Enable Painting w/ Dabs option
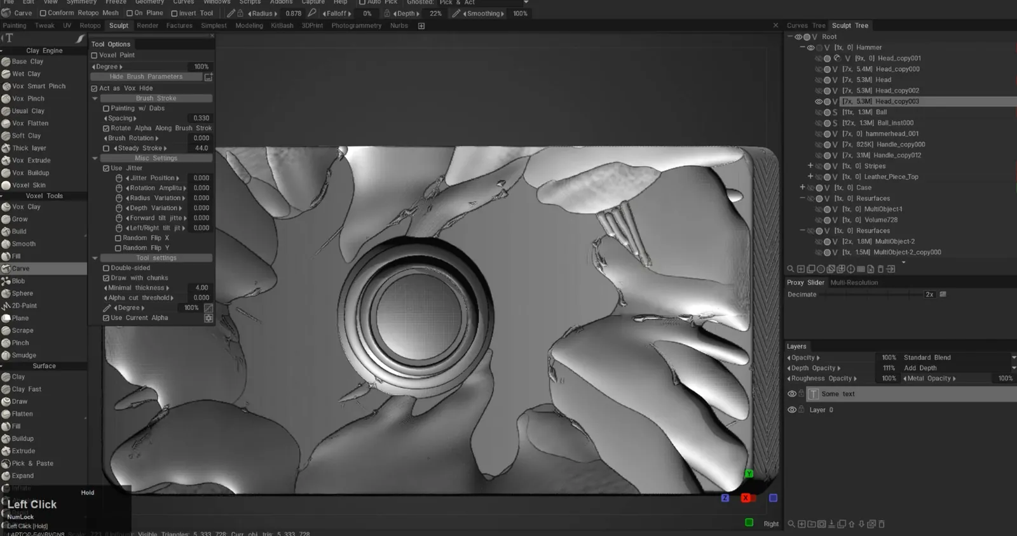The height and width of the screenshot is (536, 1017). click(106, 109)
